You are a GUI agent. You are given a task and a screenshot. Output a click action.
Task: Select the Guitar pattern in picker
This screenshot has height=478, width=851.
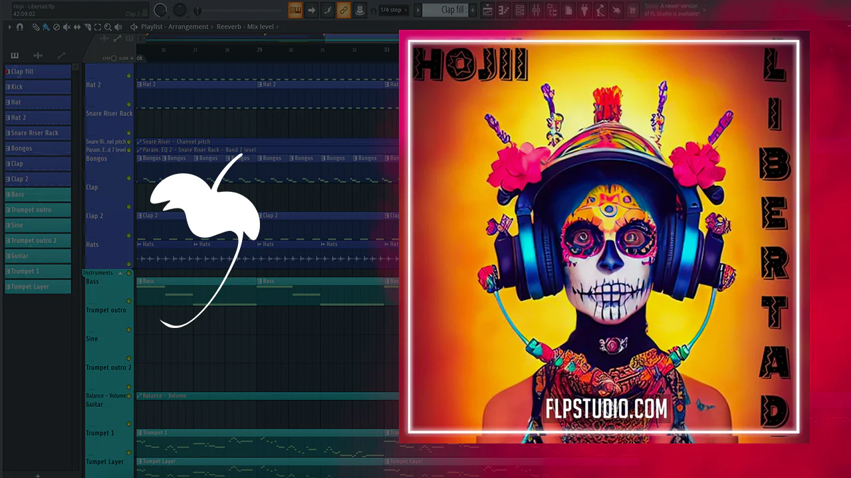38,256
